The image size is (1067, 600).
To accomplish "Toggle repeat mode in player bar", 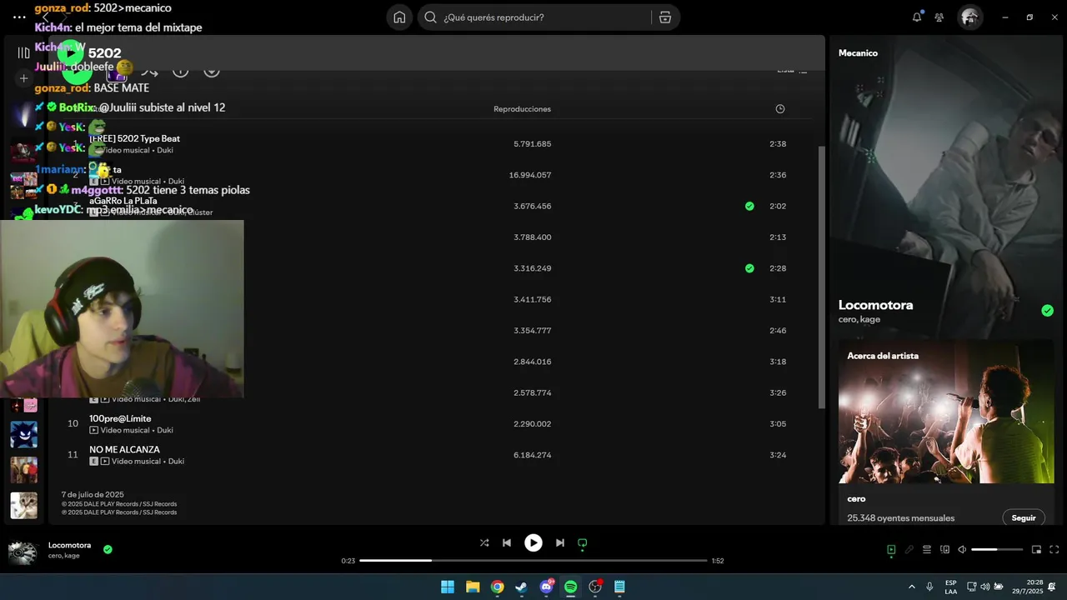I will 583,542.
